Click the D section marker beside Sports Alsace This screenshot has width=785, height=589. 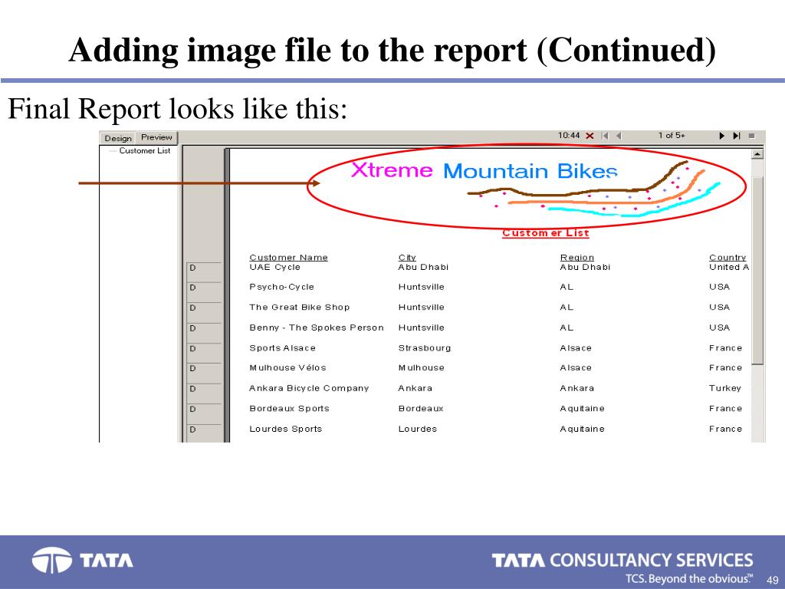pyautogui.click(x=192, y=349)
